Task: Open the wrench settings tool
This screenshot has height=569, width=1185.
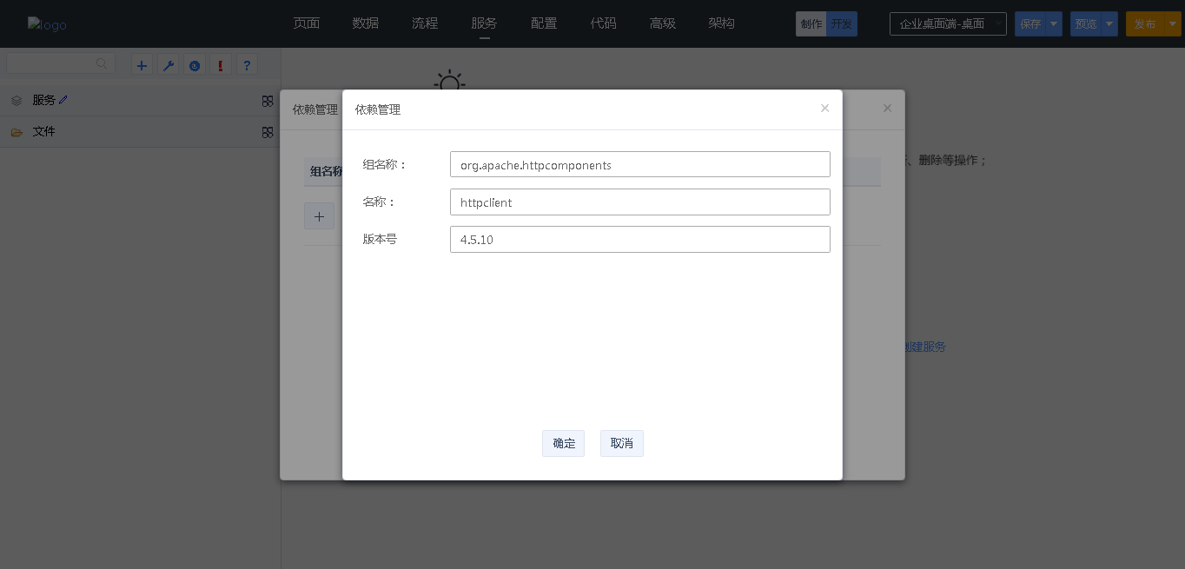Action: (x=169, y=65)
